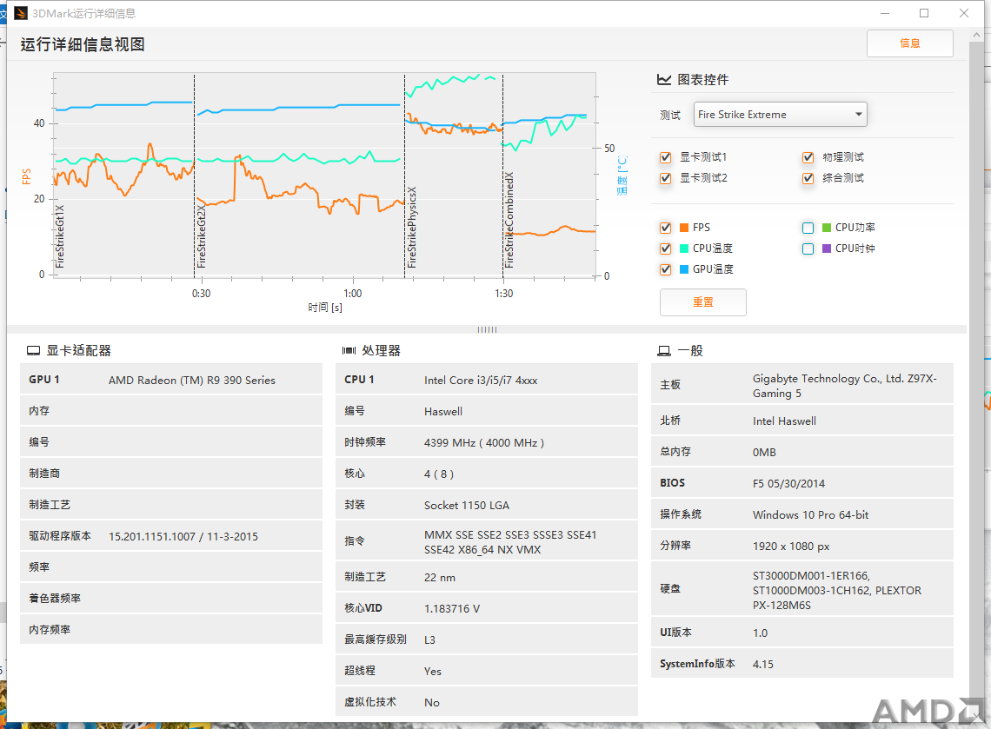
Task: Uncheck the 综合测试 checkbox
Action: pos(808,178)
